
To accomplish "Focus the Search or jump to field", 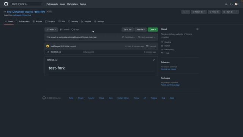I will coord(27,4).
